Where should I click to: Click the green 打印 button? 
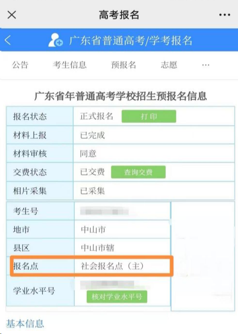point(149,116)
